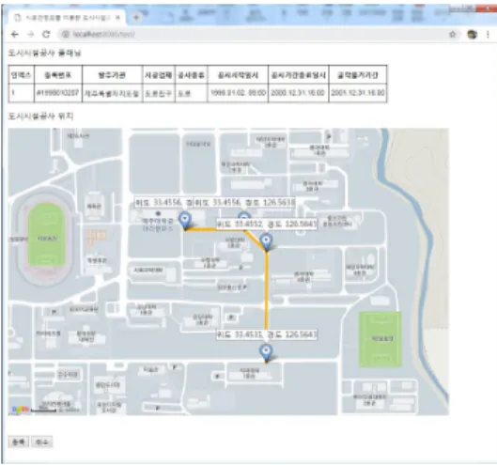Select the map pin at the route's bend
This screenshot has width=497, height=465.
pyautogui.click(x=266, y=242)
